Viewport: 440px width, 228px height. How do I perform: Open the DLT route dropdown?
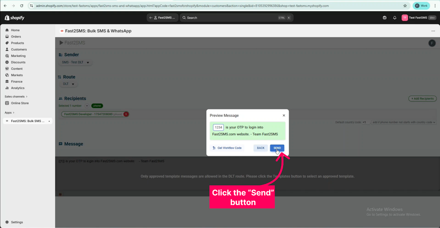[x=68, y=84]
